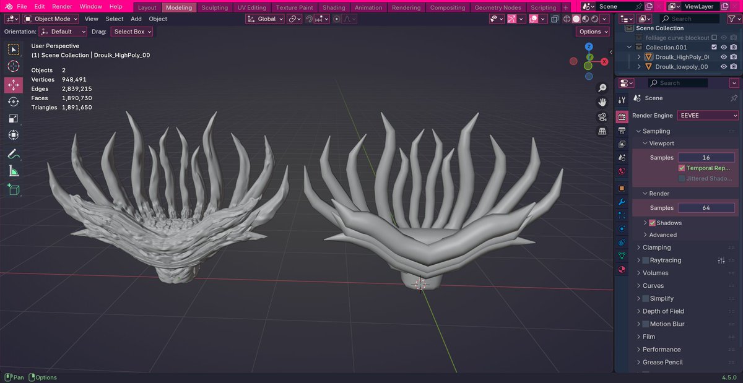
Task: Open the Render Engine EEVEE dropdown
Action: 708,116
